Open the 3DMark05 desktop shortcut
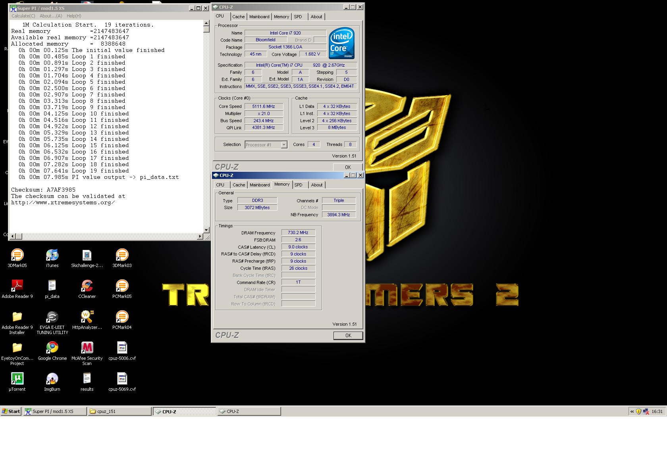 [17, 258]
